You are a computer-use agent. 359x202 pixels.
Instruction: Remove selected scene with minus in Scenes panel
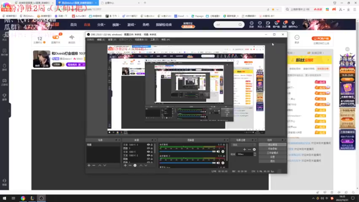tap(94, 165)
